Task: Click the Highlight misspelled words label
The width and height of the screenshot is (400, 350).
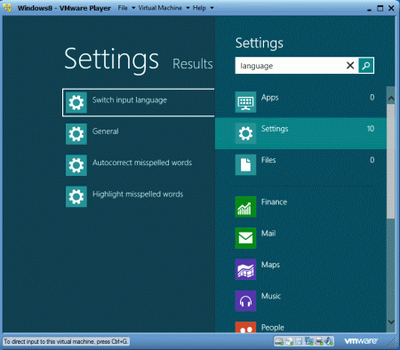Action: click(x=138, y=195)
